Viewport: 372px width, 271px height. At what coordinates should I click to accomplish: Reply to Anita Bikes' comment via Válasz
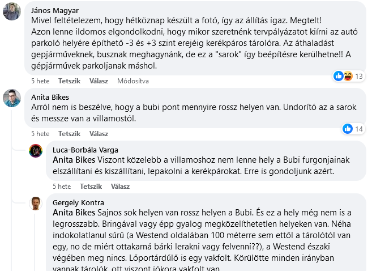(99, 134)
